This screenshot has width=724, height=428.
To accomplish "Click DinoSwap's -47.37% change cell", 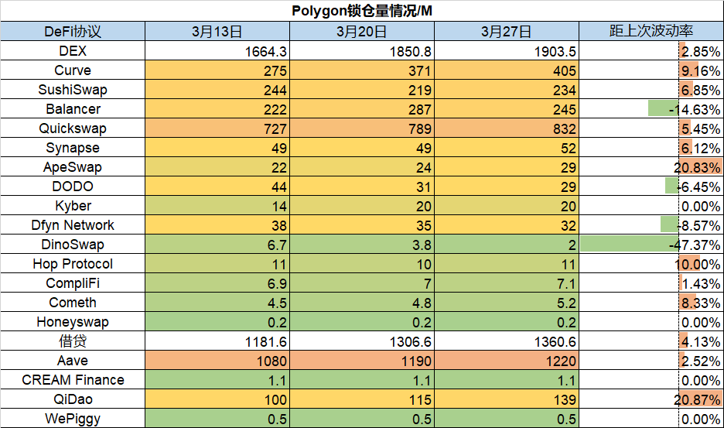I will 651,245.
